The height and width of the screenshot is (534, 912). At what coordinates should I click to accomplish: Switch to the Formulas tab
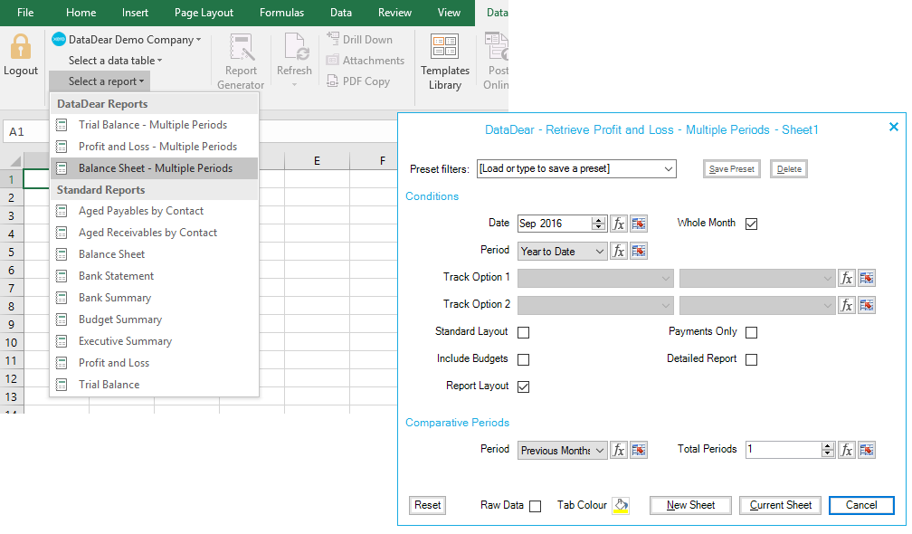pyautogui.click(x=281, y=12)
